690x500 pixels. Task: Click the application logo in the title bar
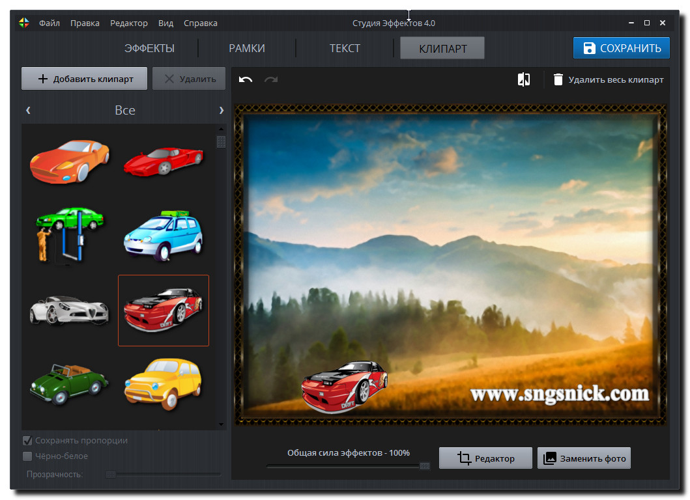pyautogui.click(x=23, y=21)
